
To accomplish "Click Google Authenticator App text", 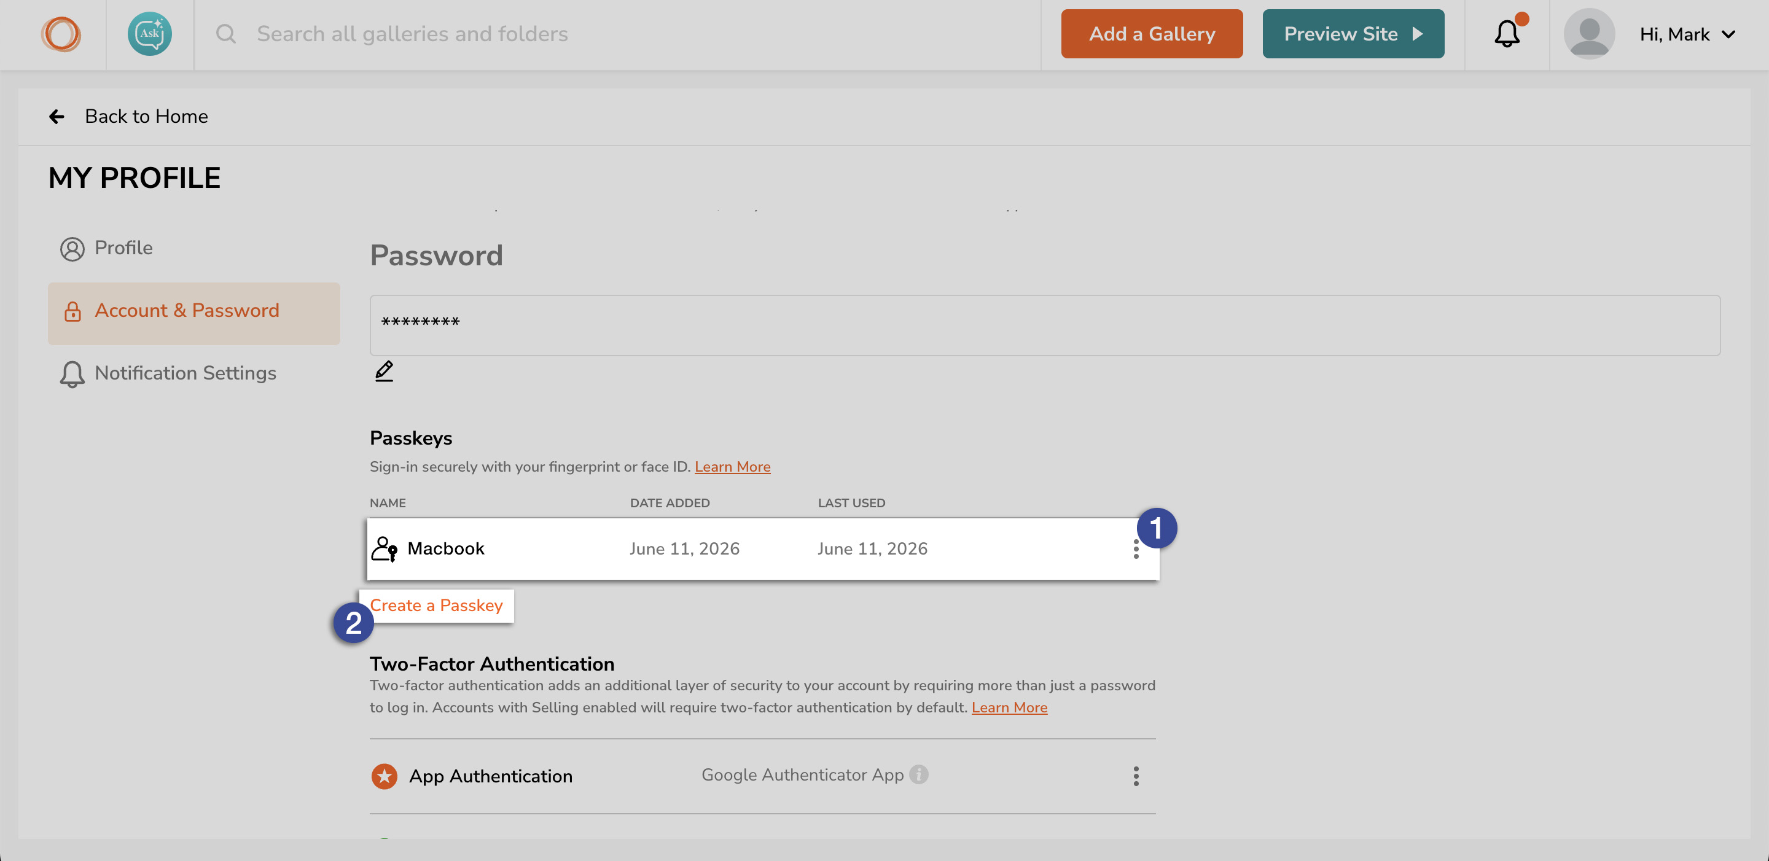I will coord(802,775).
